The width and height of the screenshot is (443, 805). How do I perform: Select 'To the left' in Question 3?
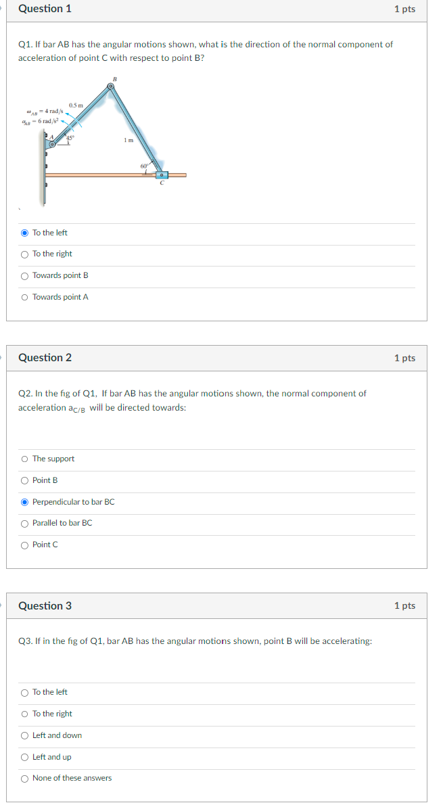point(24,692)
